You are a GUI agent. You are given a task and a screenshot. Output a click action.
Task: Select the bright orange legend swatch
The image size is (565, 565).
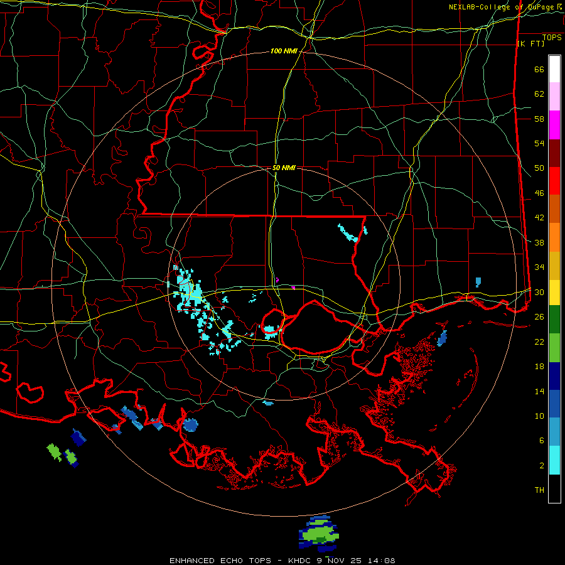(x=554, y=237)
